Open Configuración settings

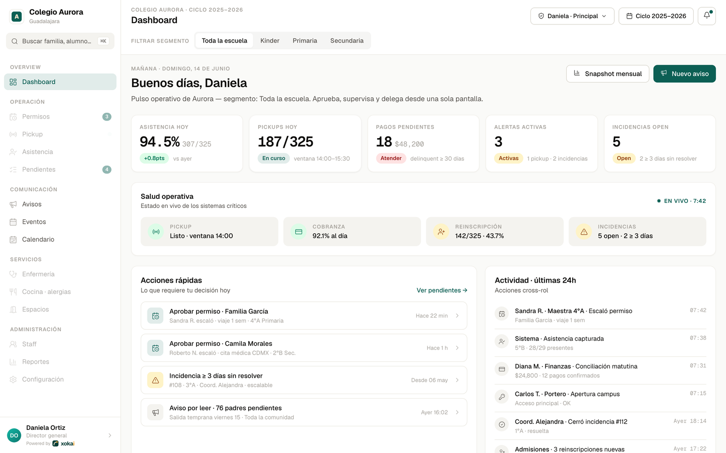click(x=60, y=380)
